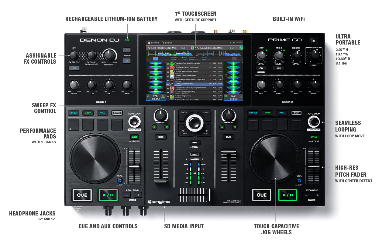
Task: Open Browse on the touchscreen
Action: click(x=153, y=43)
